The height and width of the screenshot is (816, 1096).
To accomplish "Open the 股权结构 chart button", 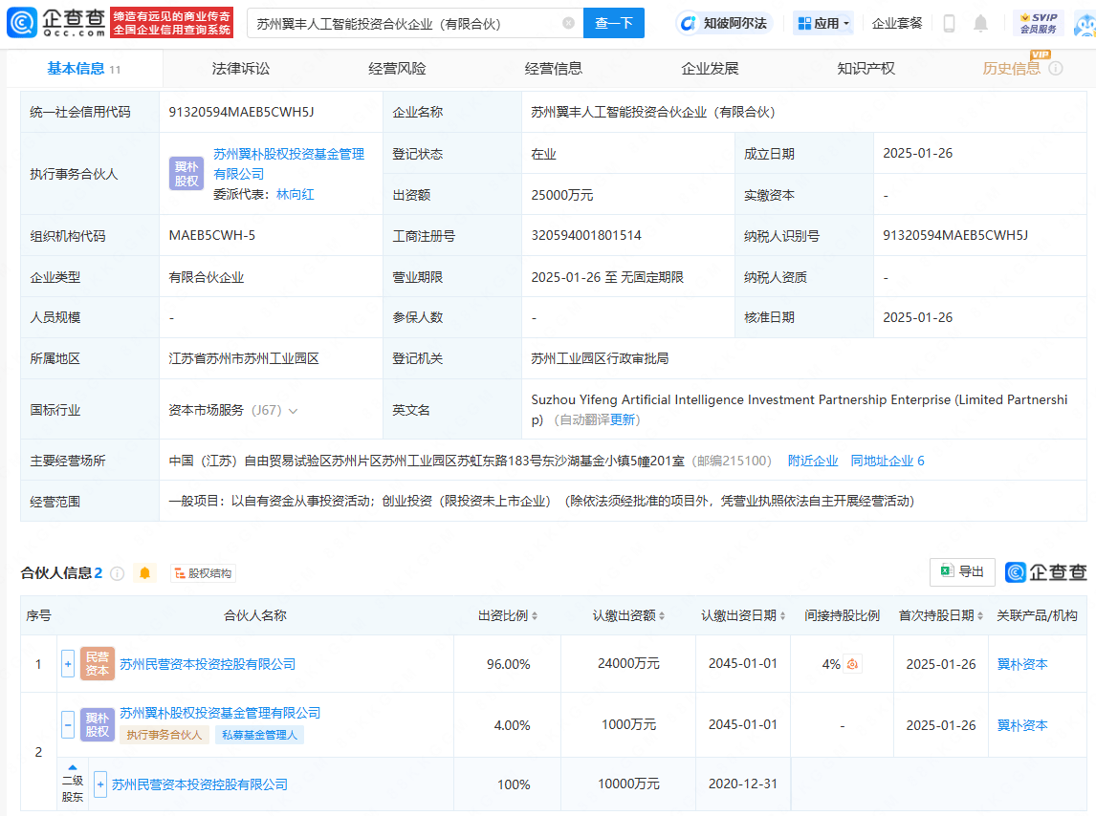I will pos(203,573).
